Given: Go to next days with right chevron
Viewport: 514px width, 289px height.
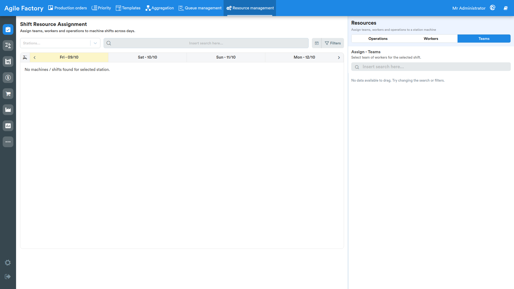Looking at the screenshot, I should coord(339,57).
